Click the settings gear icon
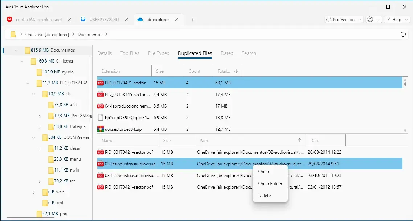This screenshot has height=221, width=413. (370, 20)
